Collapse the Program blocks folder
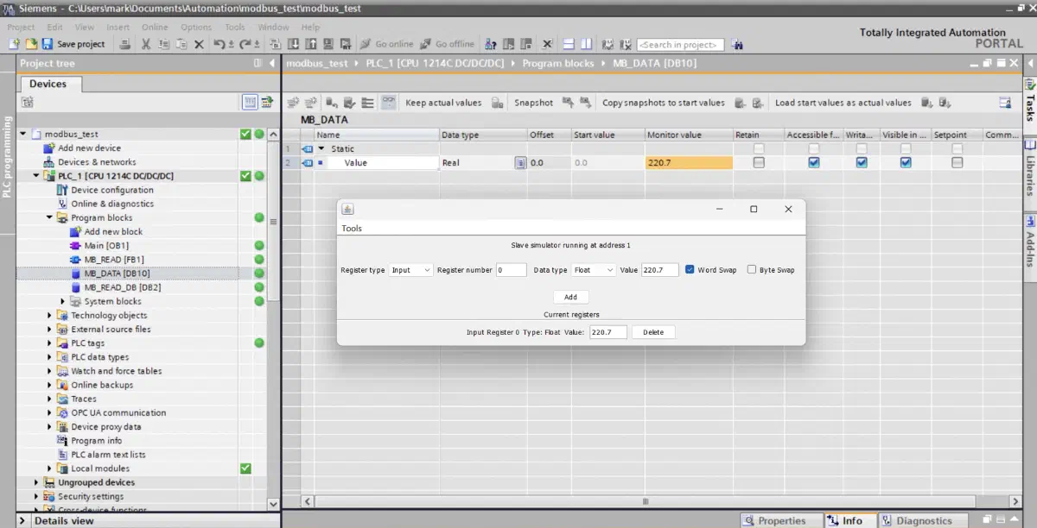The width and height of the screenshot is (1037, 528). (50, 218)
